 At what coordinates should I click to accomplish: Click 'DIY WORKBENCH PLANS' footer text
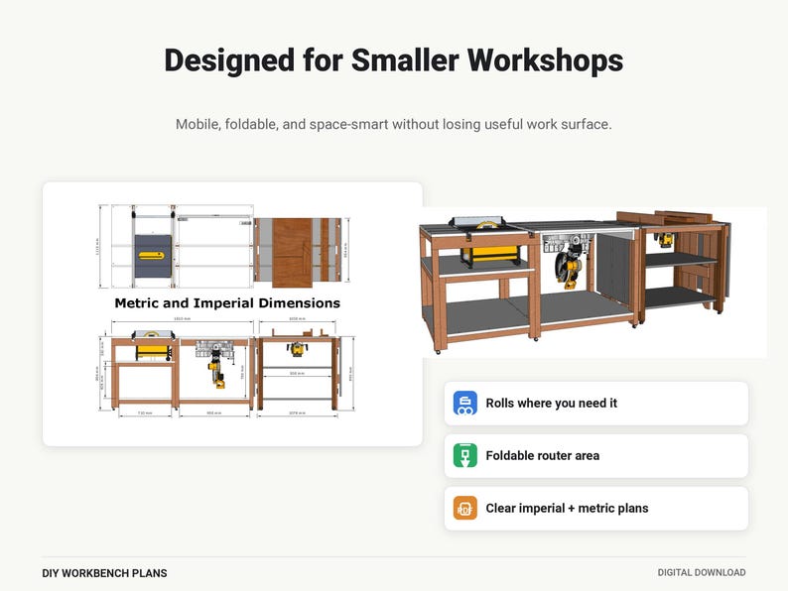tap(104, 573)
